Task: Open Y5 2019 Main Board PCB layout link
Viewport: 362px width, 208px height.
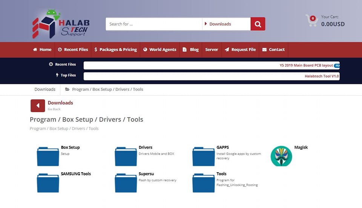Action: pyautogui.click(x=306, y=65)
